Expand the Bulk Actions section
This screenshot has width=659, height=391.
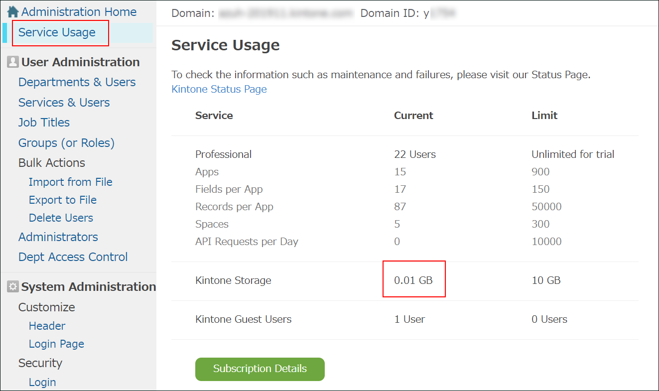[51, 162]
